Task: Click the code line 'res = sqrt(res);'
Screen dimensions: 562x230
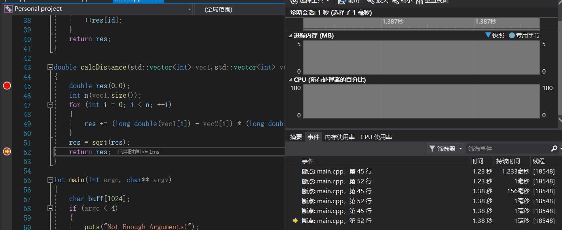Action: [99, 142]
